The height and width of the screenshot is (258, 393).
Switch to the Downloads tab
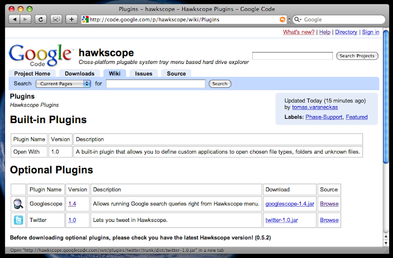coord(80,74)
